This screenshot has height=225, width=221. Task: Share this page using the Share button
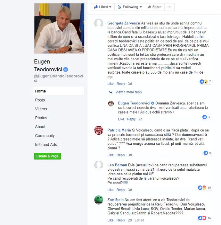[x=154, y=7]
